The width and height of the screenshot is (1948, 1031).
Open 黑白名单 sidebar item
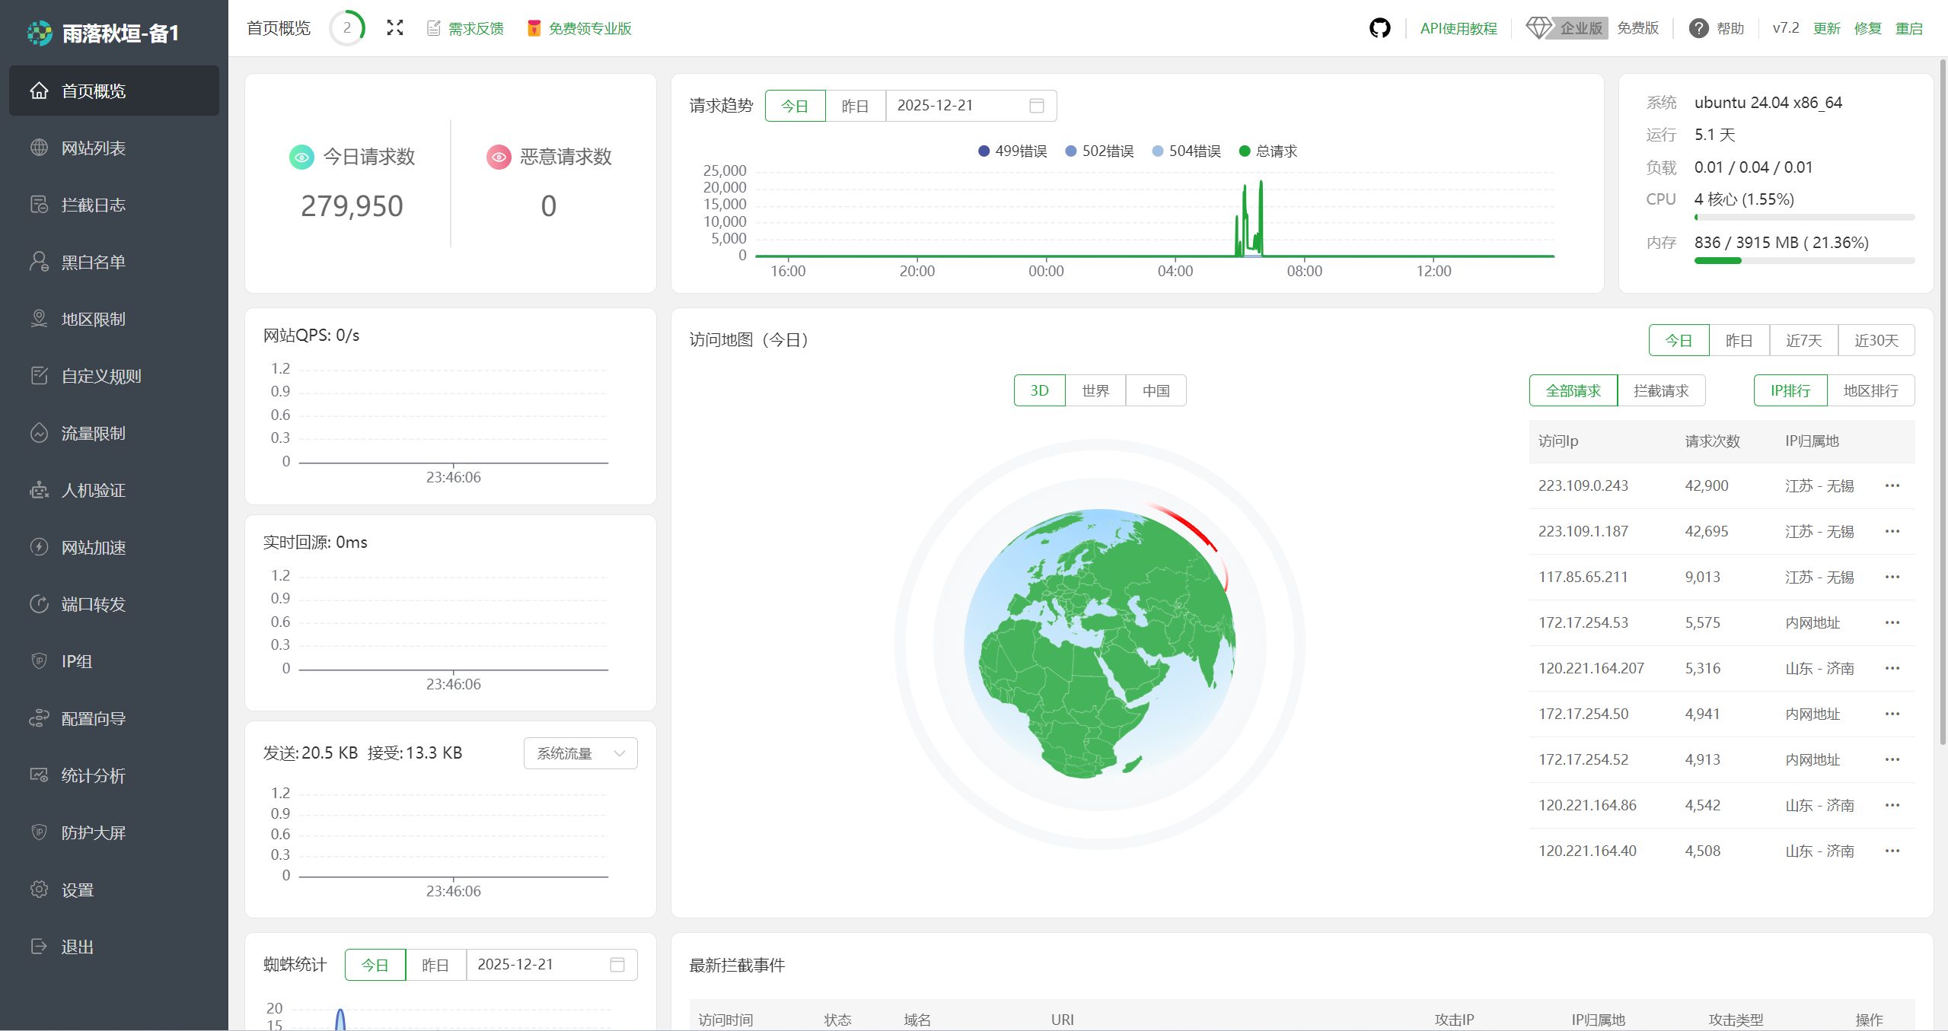[93, 262]
